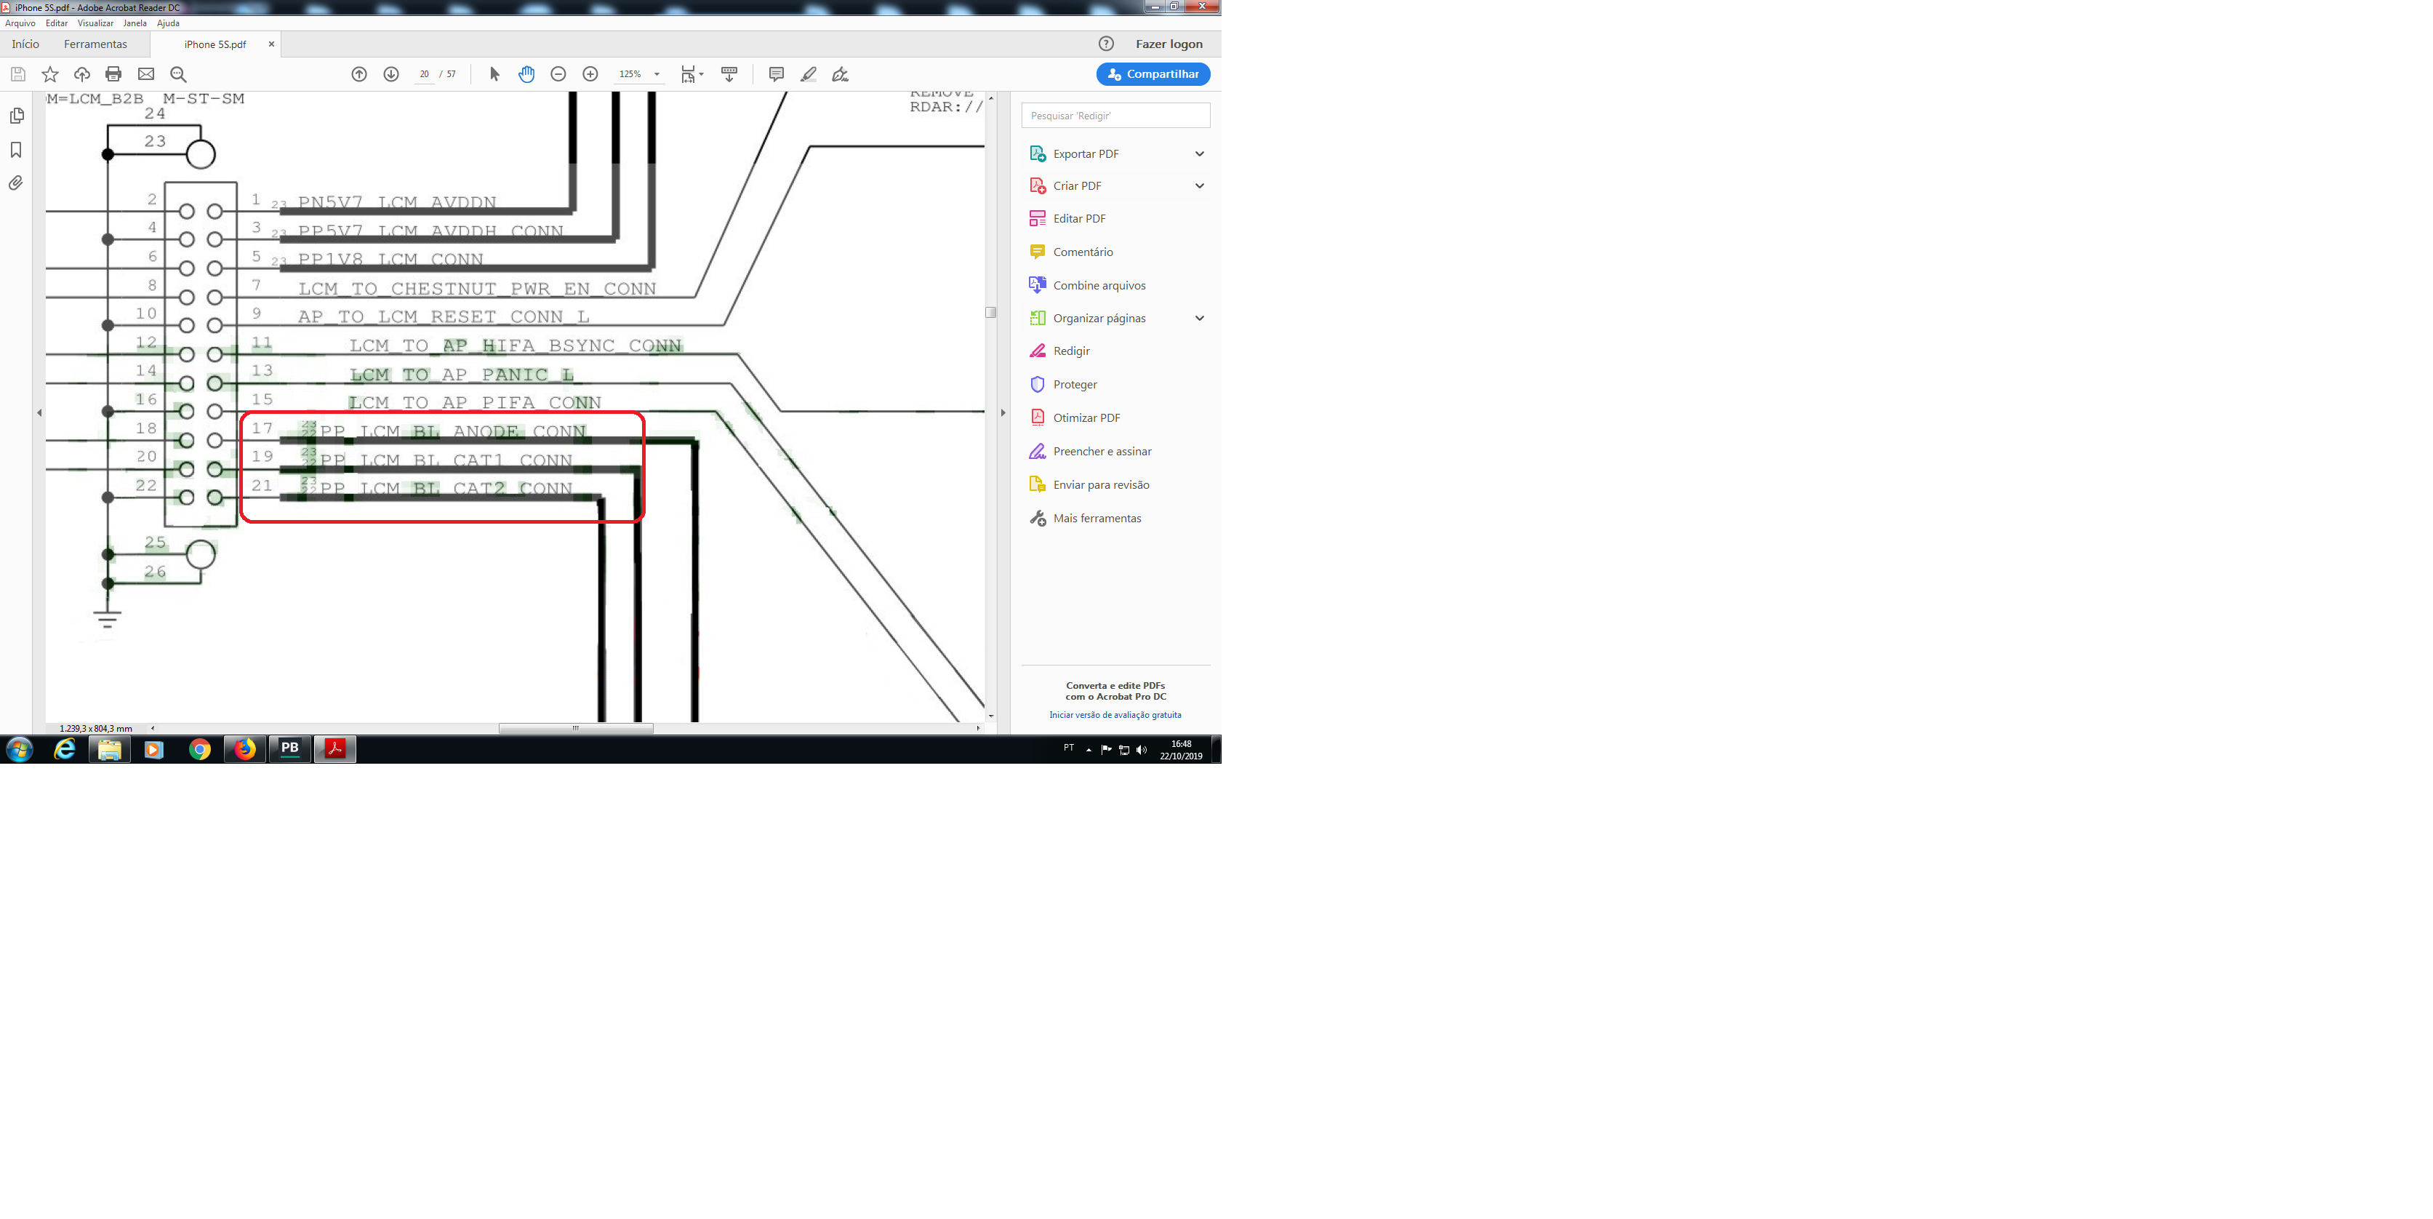
Task: Select the highlight text pen tool
Action: point(809,73)
